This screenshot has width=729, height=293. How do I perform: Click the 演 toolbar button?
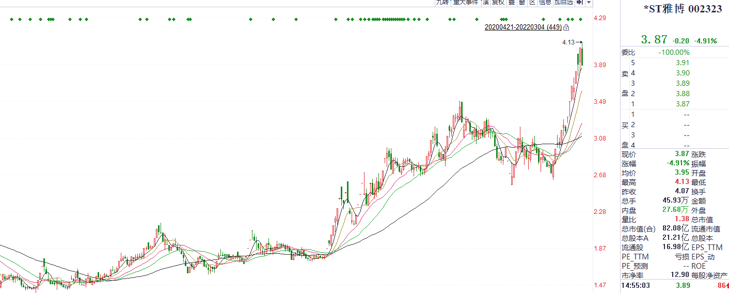pyautogui.click(x=485, y=3)
